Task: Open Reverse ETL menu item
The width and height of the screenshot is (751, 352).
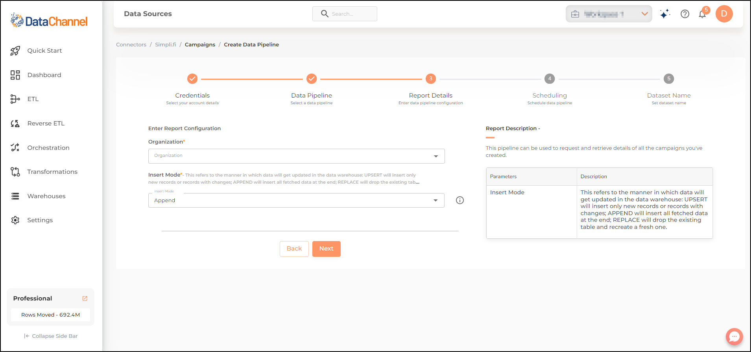Action: pyautogui.click(x=46, y=123)
